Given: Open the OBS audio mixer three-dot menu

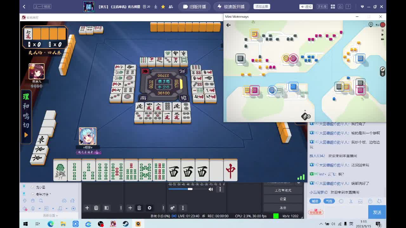Looking at the screenshot, I should coord(220,189).
